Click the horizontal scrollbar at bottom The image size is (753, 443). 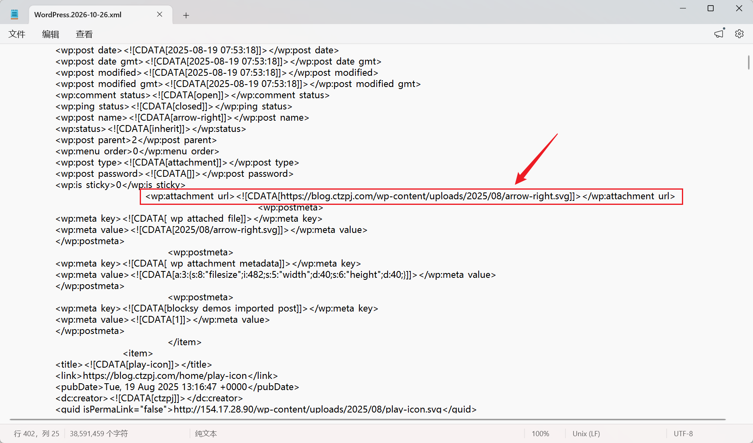[367, 419]
